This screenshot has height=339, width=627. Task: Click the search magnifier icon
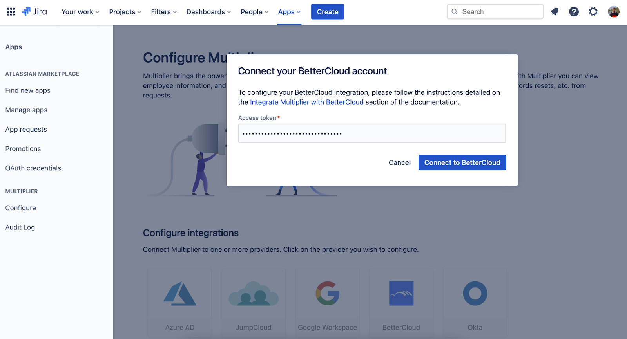point(455,12)
